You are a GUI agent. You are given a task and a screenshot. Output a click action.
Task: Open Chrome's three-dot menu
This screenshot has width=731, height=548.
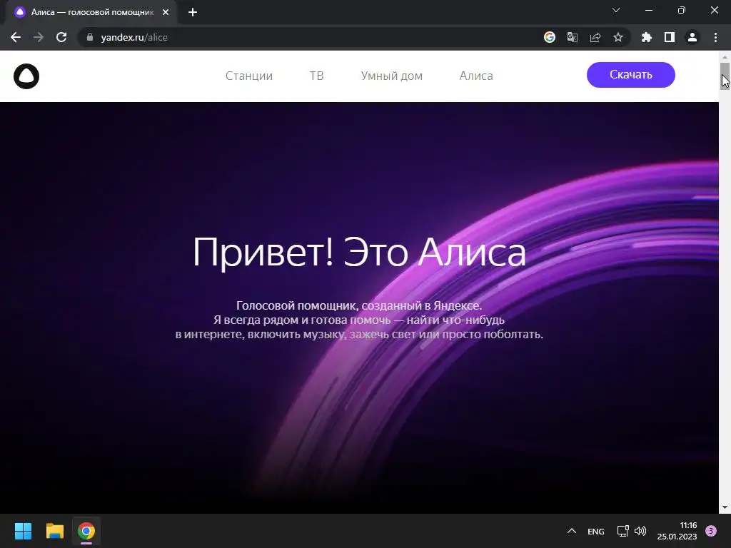tap(715, 37)
